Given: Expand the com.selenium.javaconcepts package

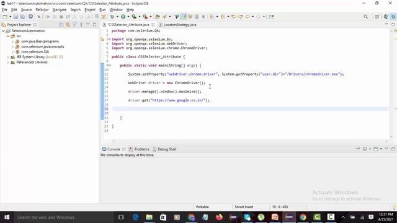Looking at the screenshot, I should [x=12, y=46].
